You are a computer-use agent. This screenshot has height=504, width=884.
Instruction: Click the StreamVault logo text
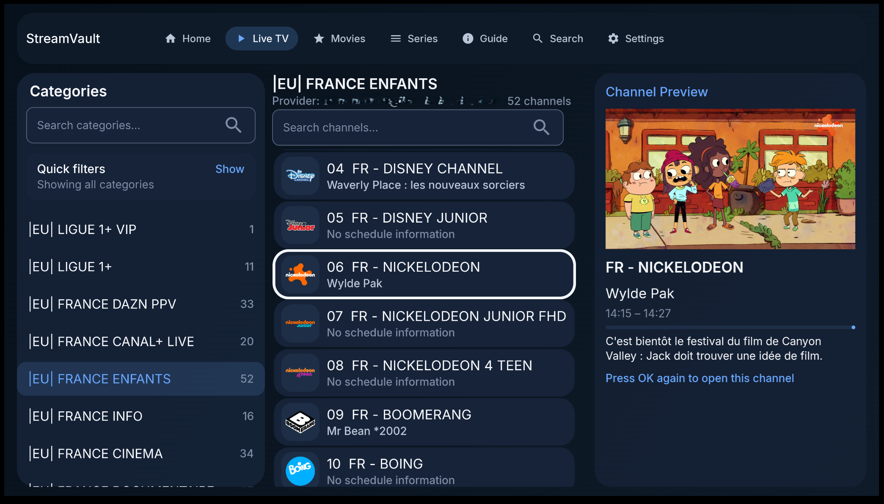tap(63, 39)
